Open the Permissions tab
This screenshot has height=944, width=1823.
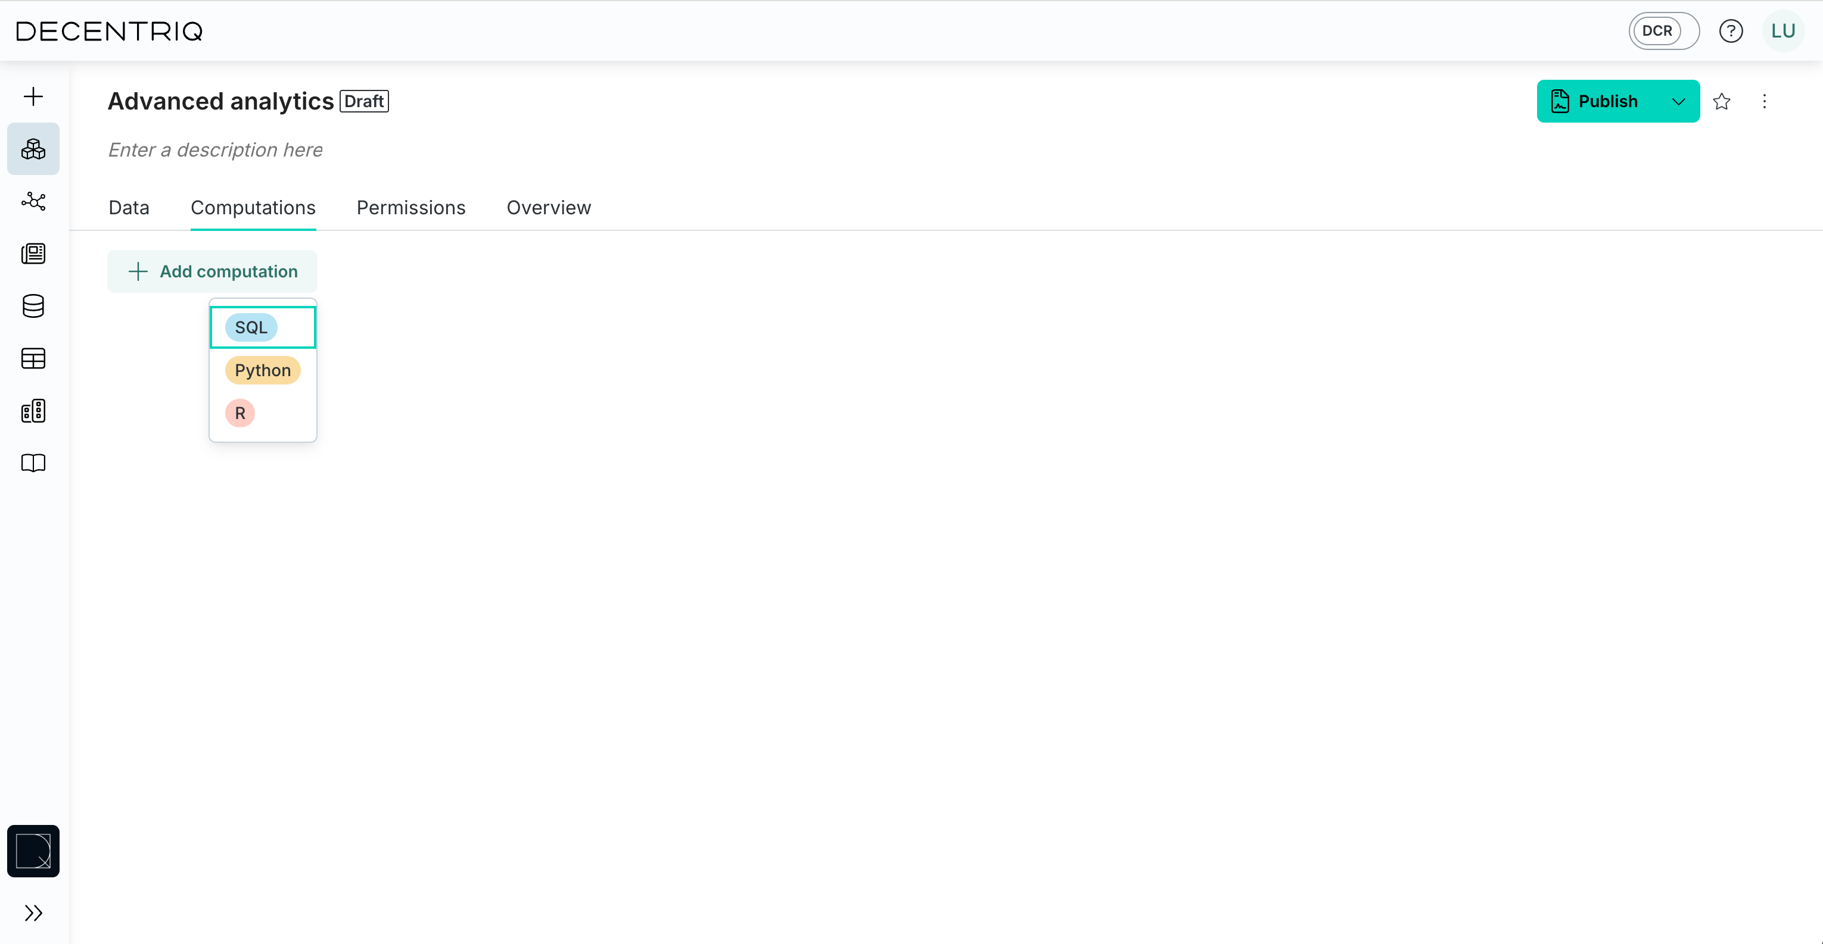click(410, 207)
